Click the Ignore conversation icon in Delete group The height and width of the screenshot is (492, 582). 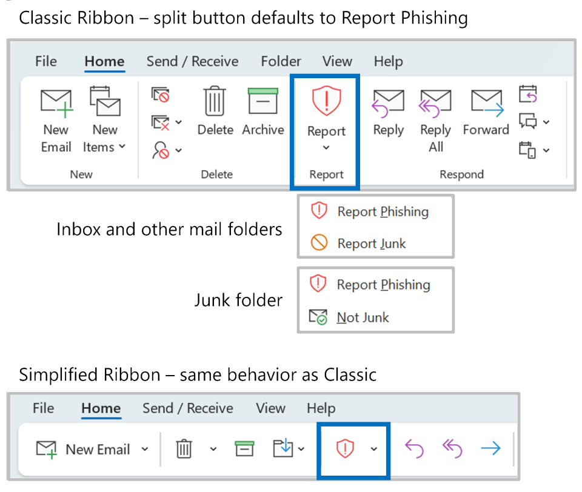tap(161, 95)
